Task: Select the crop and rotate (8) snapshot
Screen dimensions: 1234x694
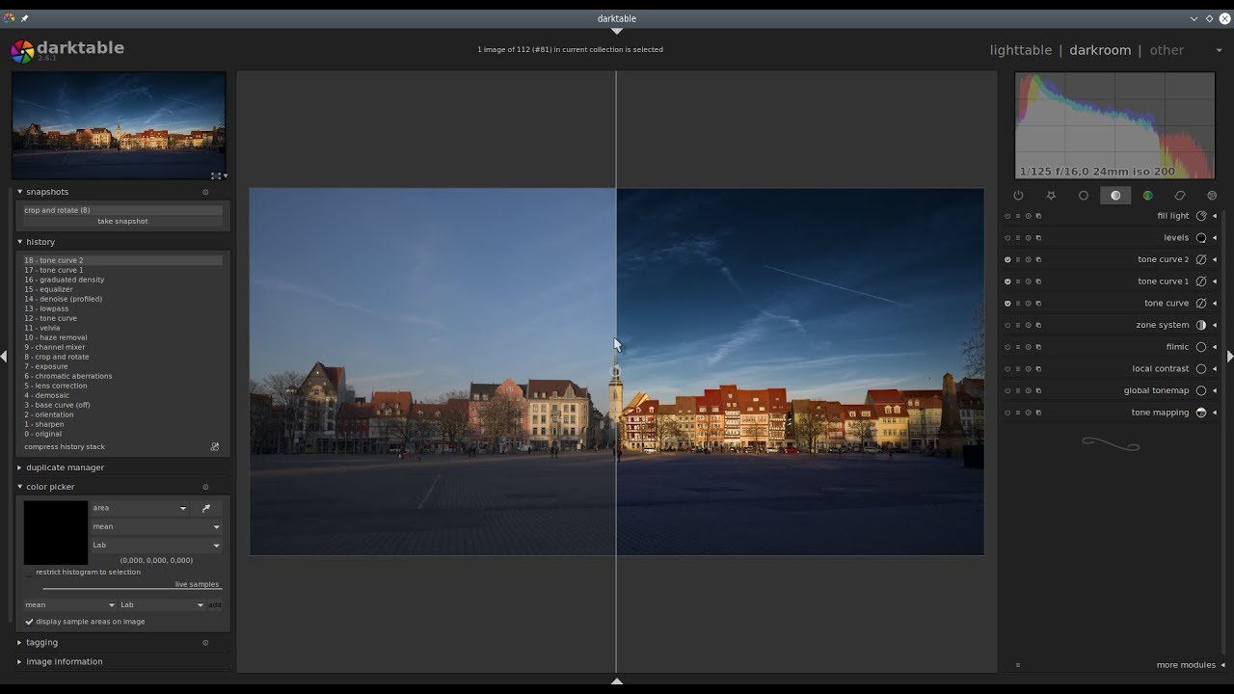Action: pyautogui.click(x=122, y=210)
